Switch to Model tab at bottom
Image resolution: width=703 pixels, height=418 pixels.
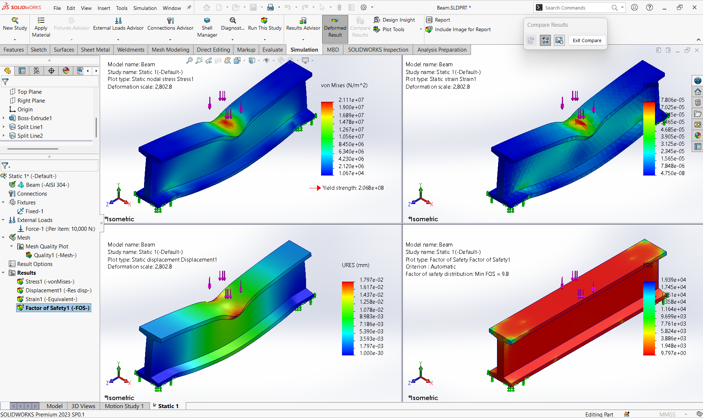(x=55, y=406)
